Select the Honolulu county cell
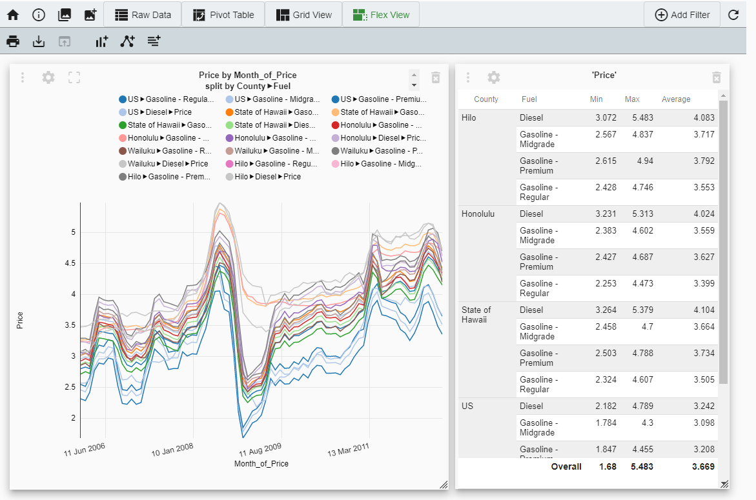The height and width of the screenshot is (500, 756). (487, 254)
